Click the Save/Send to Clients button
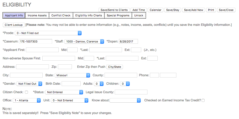 [114, 10]
